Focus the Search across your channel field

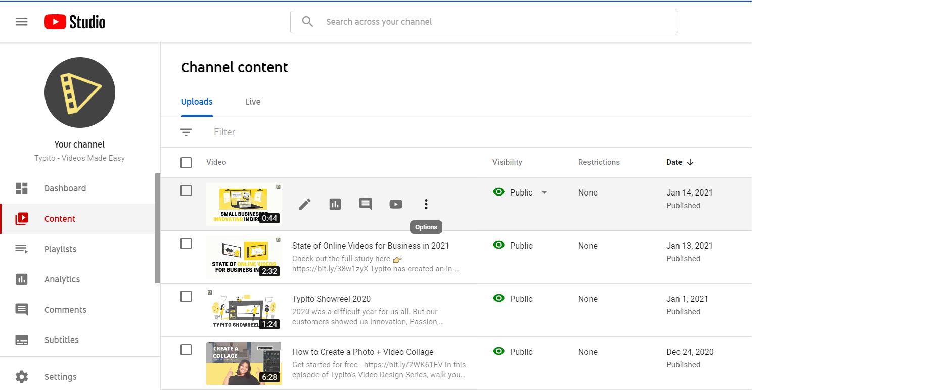[484, 22]
